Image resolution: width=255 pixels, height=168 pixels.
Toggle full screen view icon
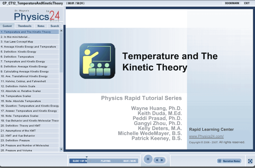pyautogui.click(x=250, y=161)
